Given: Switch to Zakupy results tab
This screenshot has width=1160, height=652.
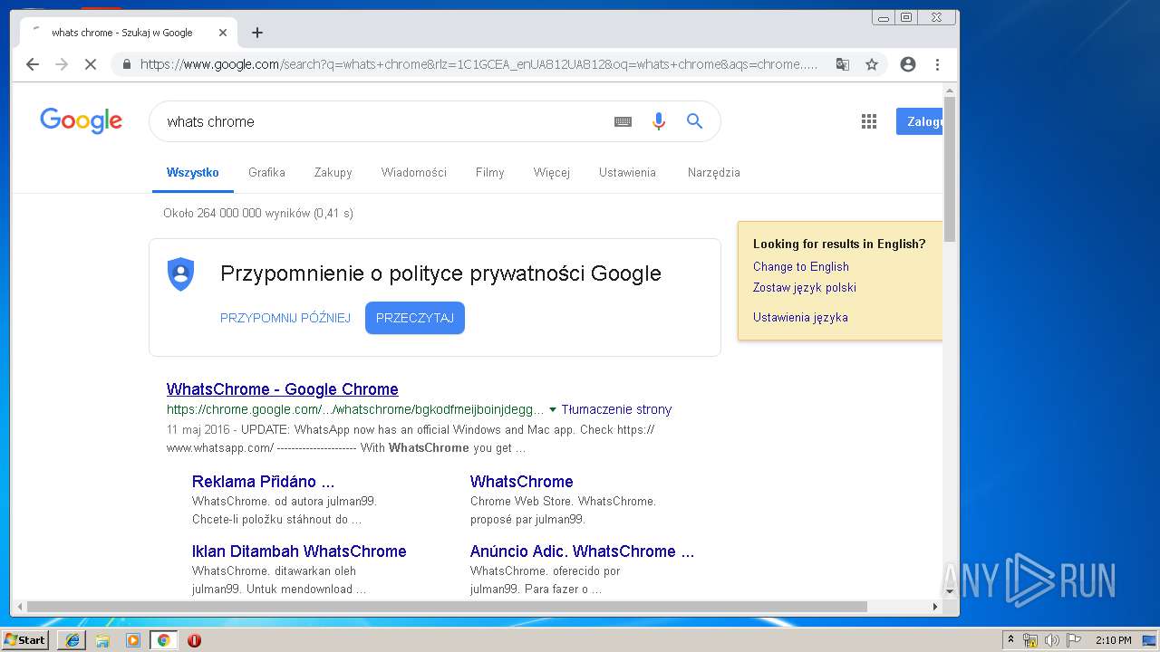Looking at the screenshot, I should click(x=333, y=172).
